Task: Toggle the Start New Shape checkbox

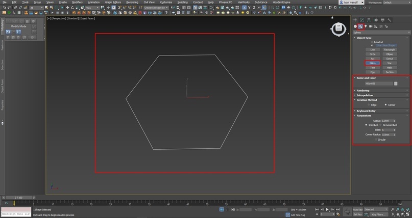Action: point(372,45)
